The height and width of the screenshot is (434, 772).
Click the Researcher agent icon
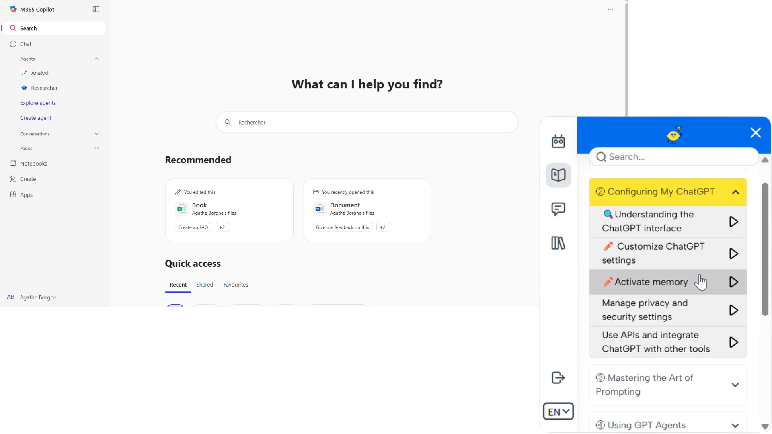(x=24, y=88)
